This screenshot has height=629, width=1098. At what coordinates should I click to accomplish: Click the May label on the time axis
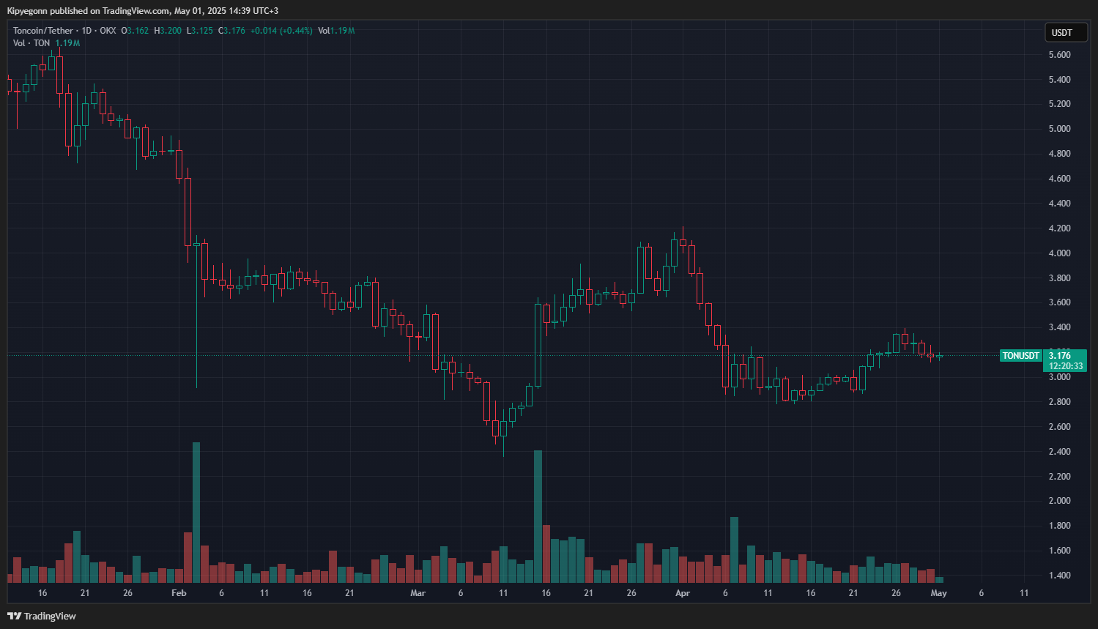click(938, 593)
